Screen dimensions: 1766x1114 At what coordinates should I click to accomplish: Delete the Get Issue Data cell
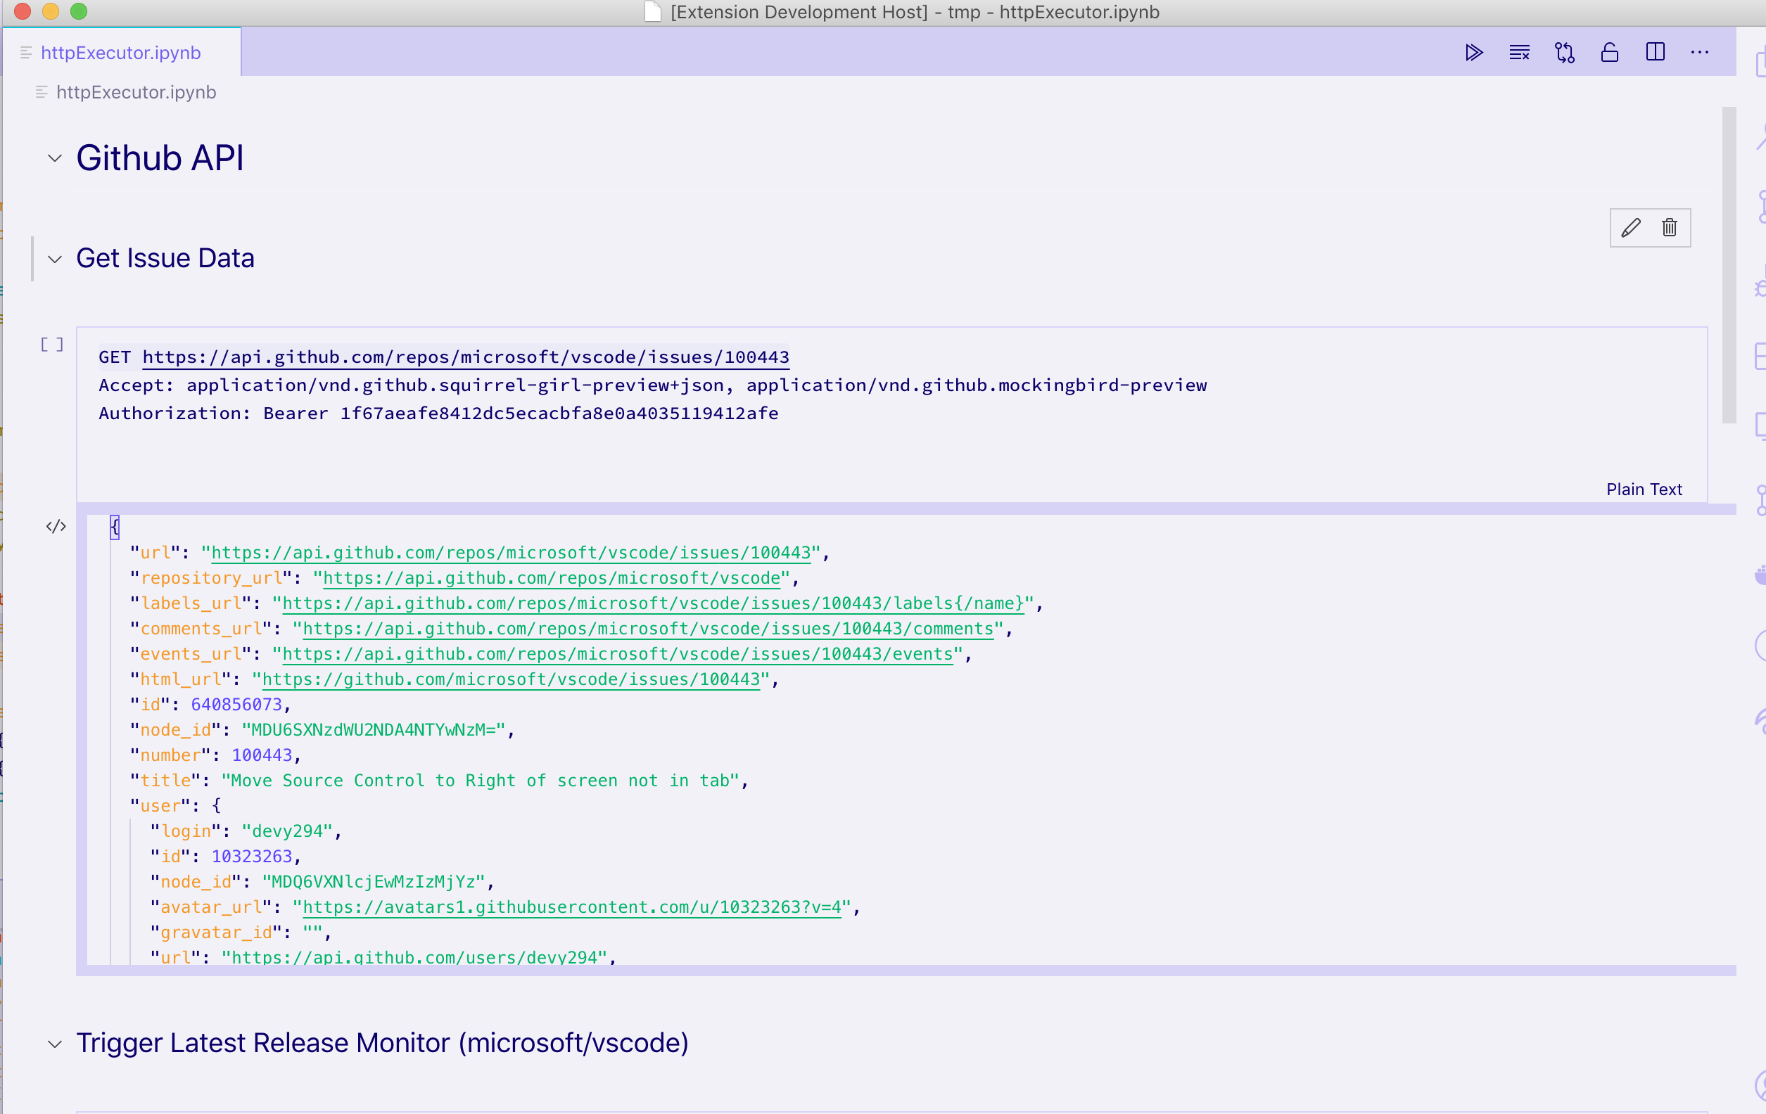[1670, 228]
